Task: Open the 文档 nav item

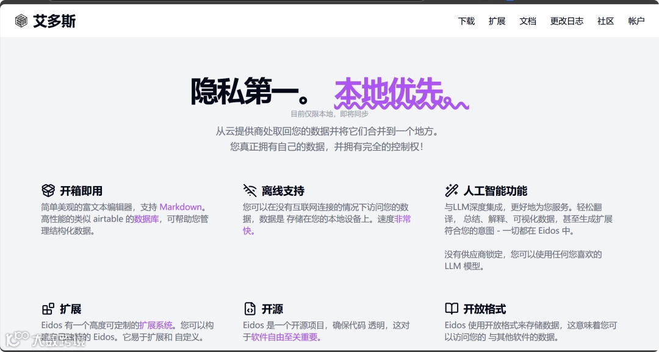Action: pyautogui.click(x=527, y=21)
